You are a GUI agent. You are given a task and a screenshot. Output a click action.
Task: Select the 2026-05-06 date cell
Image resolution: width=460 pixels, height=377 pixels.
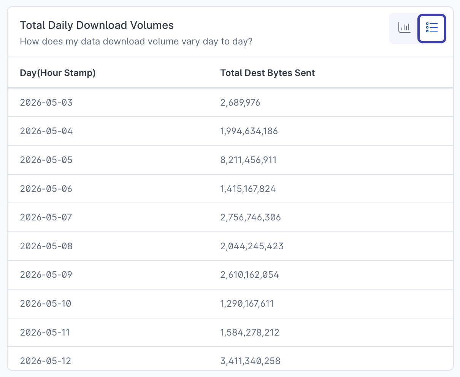(x=46, y=189)
